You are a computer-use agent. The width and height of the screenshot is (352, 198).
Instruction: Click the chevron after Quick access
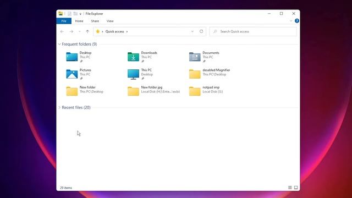(127, 32)
